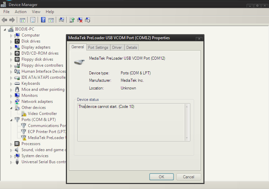Click the Properties toolbar icon
This screenshot has height=189, width=269.
[x=33, y=20]
